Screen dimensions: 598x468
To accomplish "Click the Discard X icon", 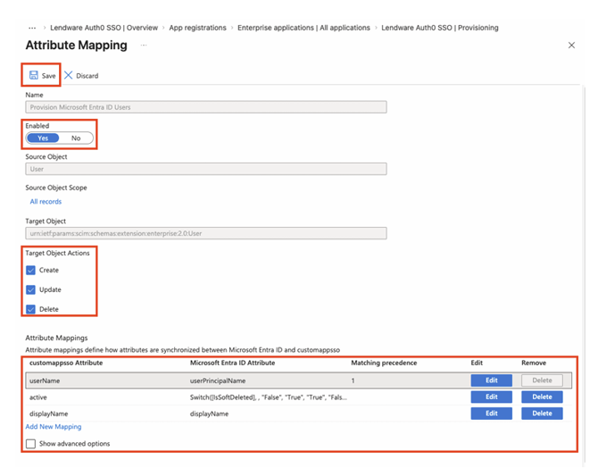I will (x=69, y=76).
